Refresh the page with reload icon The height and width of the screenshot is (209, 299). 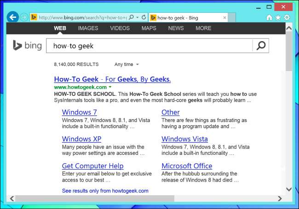pos(144,17)
